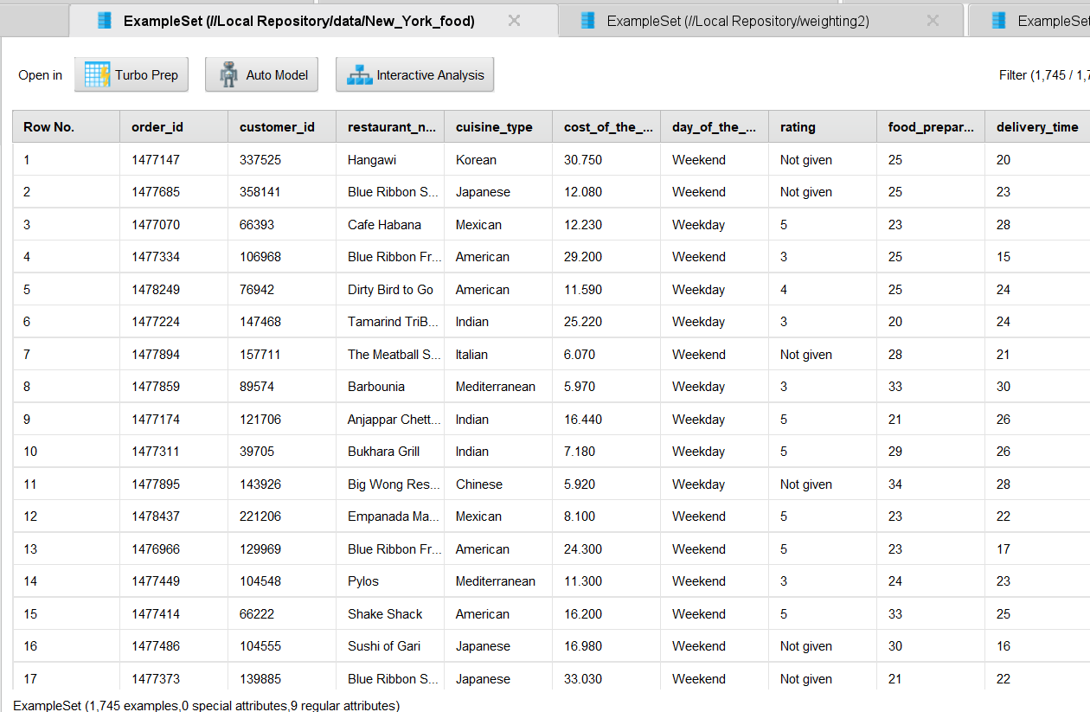Select order id 1477685 cell

174,192
